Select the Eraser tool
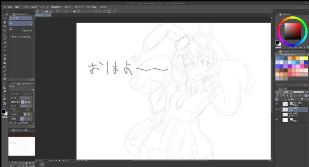 [5, 59]
